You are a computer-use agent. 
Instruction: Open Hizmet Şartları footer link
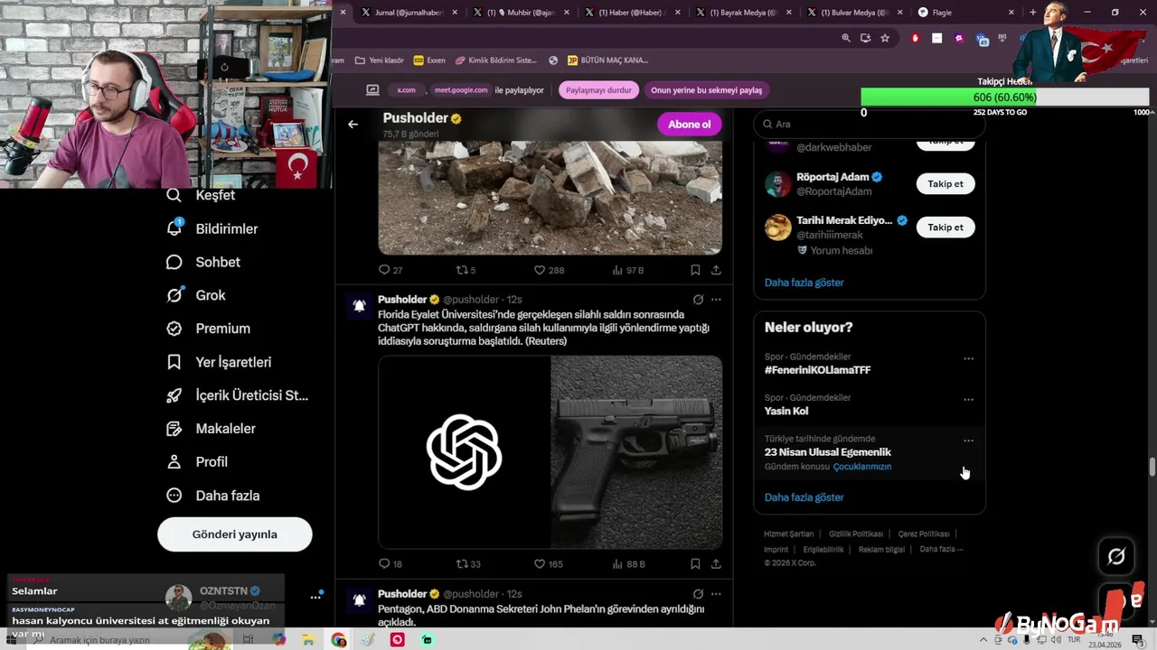pos(789,534)
